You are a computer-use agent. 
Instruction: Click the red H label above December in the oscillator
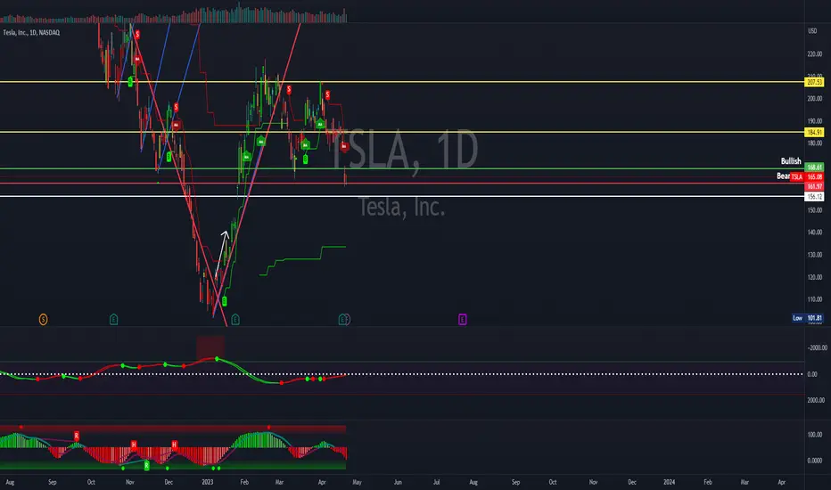point(175,445)
